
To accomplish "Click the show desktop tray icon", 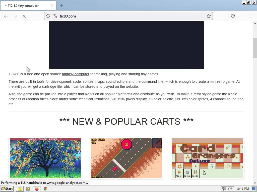I will [x=254, y=189].
